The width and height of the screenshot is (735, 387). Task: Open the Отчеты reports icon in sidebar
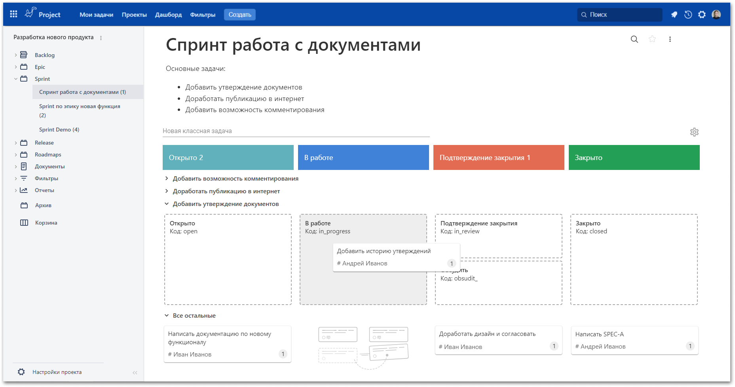[24, 190]
